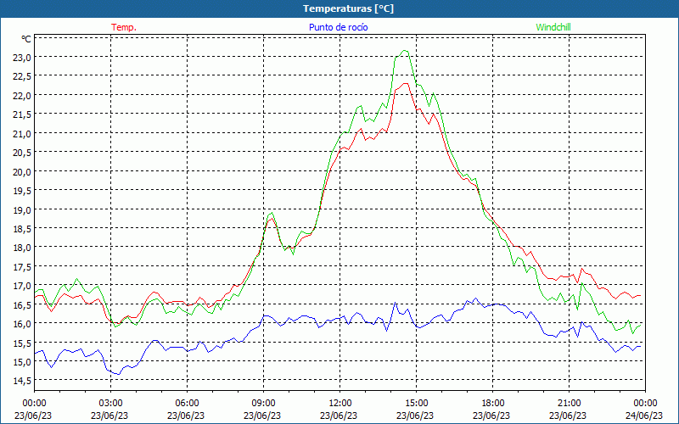Click the 24/06/23 date label
Screen dimensions: 679x424
coord(644,416)
